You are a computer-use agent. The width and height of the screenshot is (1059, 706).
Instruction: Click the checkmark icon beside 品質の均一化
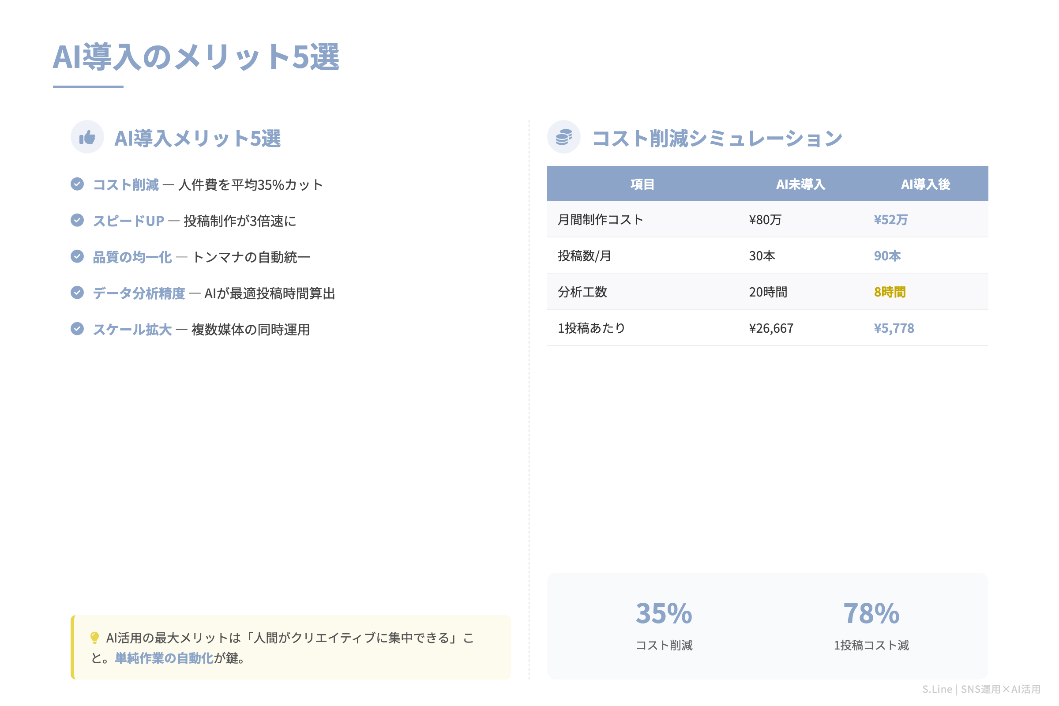coord(78,257)
